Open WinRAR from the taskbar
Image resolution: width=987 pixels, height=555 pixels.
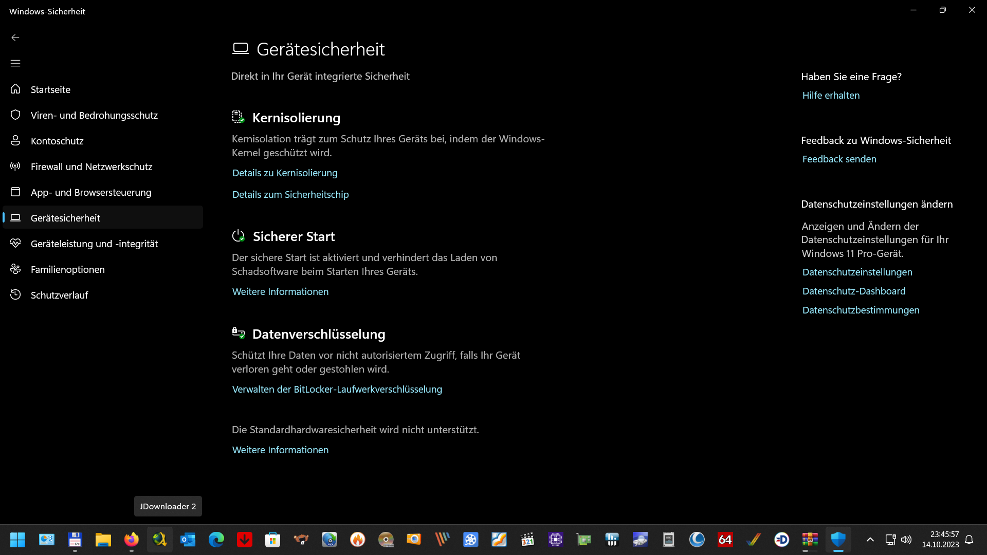click(810, 540)
